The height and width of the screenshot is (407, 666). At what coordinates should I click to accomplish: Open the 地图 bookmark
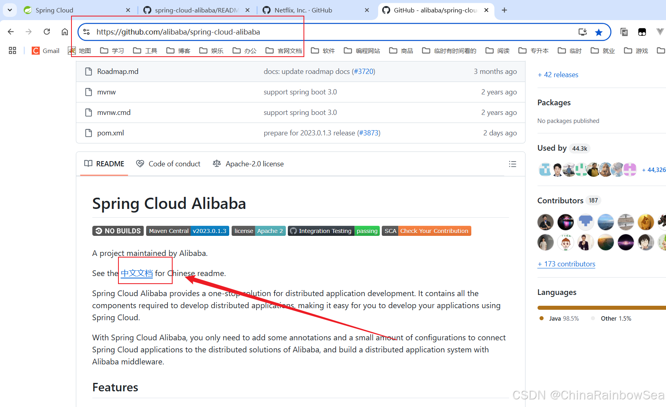click(79, 51)
